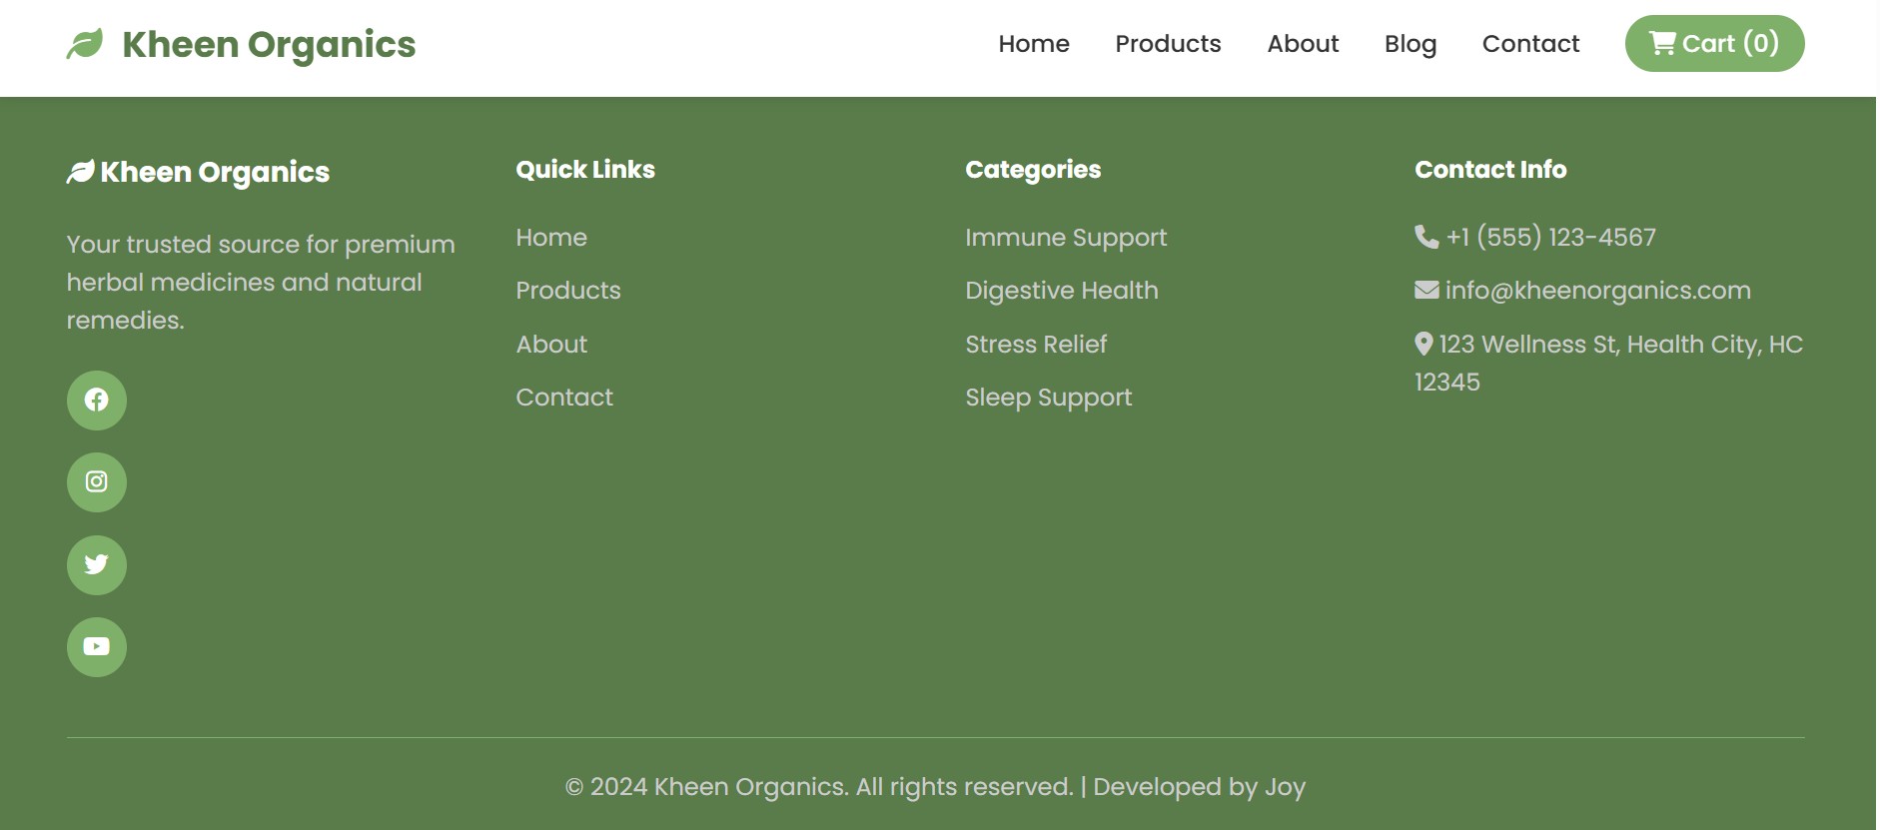Click the Twitter bird icon
The height and width of the screenshot is (830, 1880).
(97, 565)
